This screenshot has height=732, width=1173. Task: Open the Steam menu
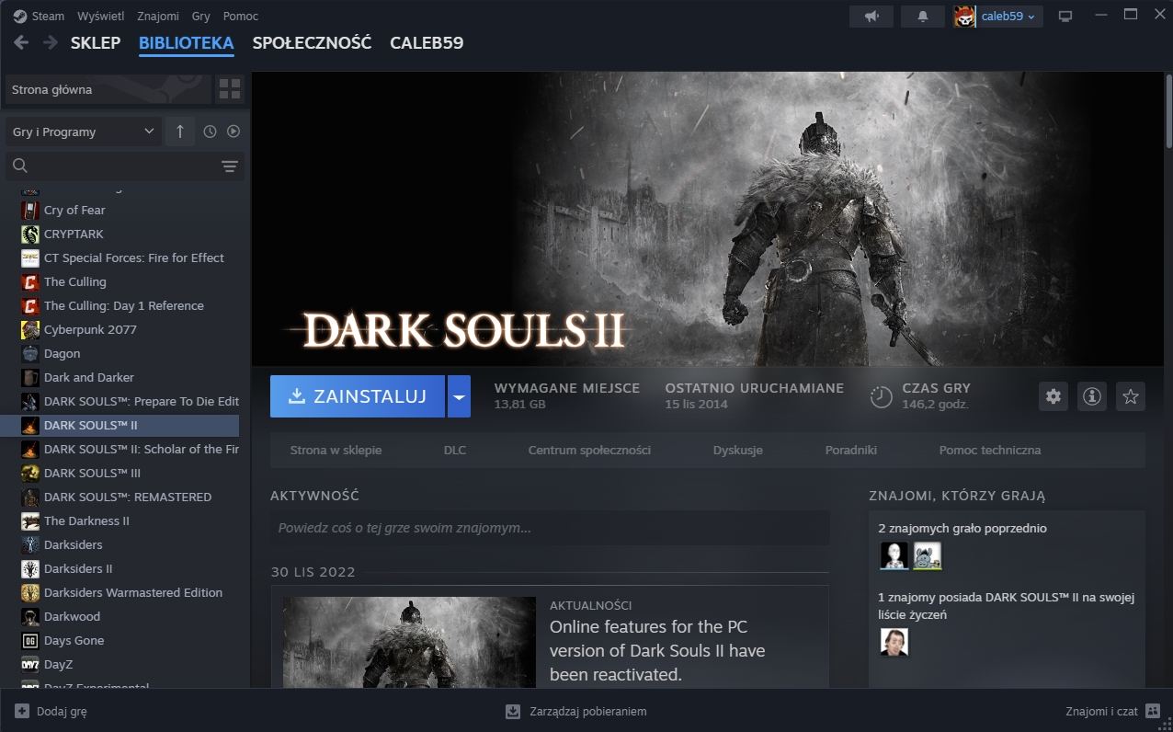tap(48, 17)
